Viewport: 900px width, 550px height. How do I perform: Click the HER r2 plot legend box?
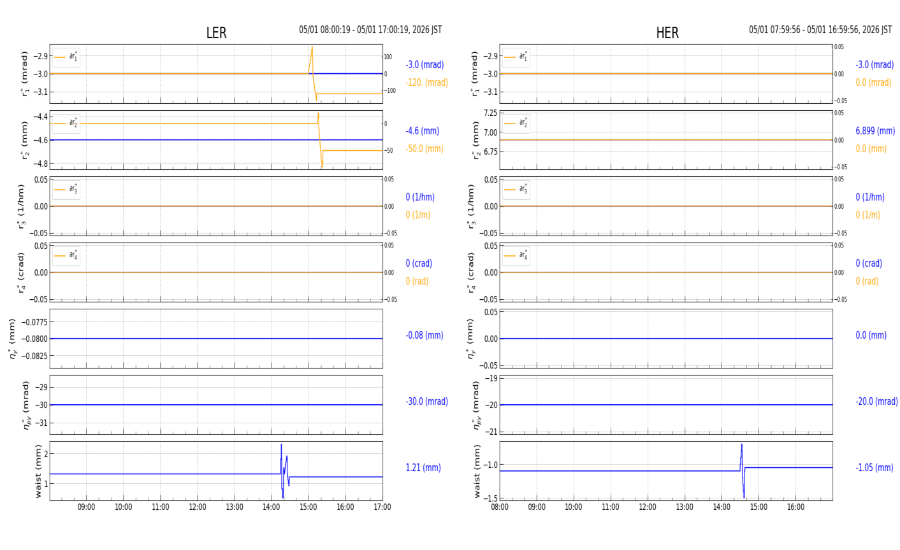(x=516, y=123)
